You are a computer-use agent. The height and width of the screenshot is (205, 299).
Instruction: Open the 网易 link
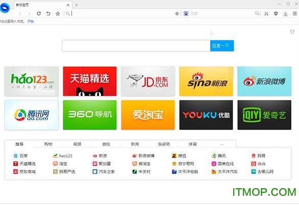pos(258,156)
